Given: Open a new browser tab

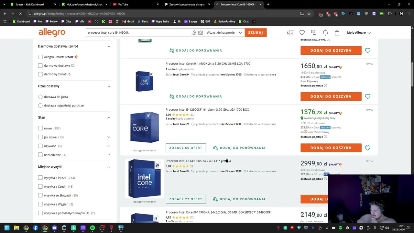Looking at the screenshot, I should [x=268, y=5].
